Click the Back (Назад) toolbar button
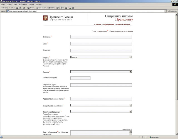178x139 pixels. (4, 8)
